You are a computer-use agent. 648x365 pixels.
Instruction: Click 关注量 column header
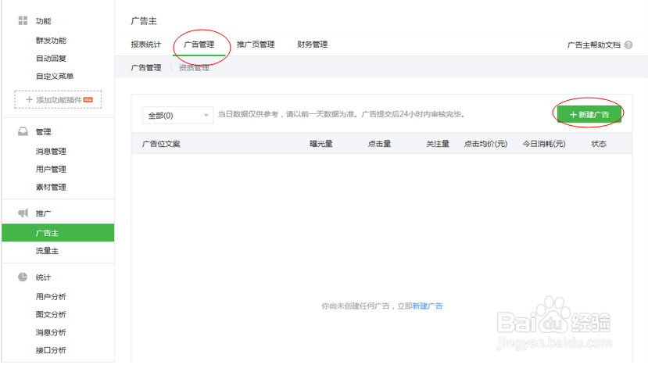[438, 144]
